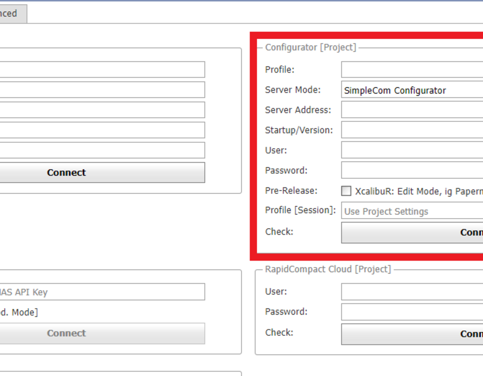Select the partially visible Advanced tab
Screen dimensions: 483x376
click(13, 13)
